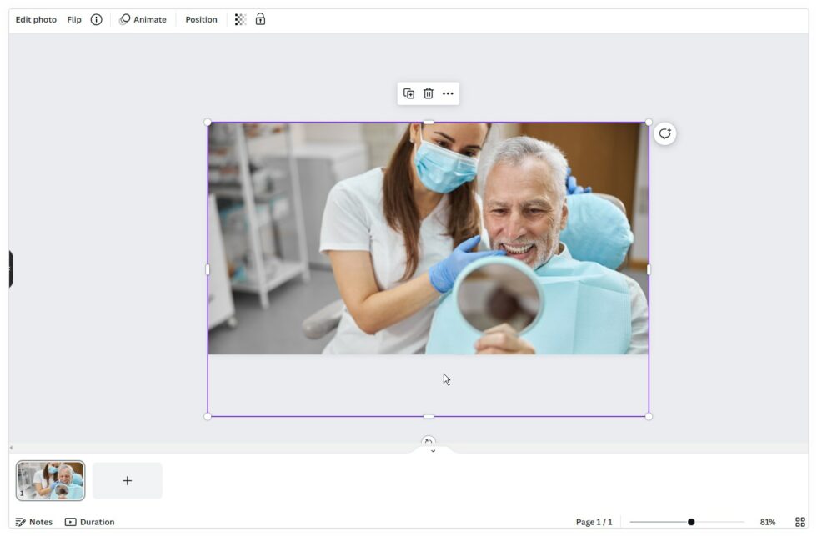Screen dimensions: 817x537
Task: Open the Edit photo menu
Action: point(35,19)
